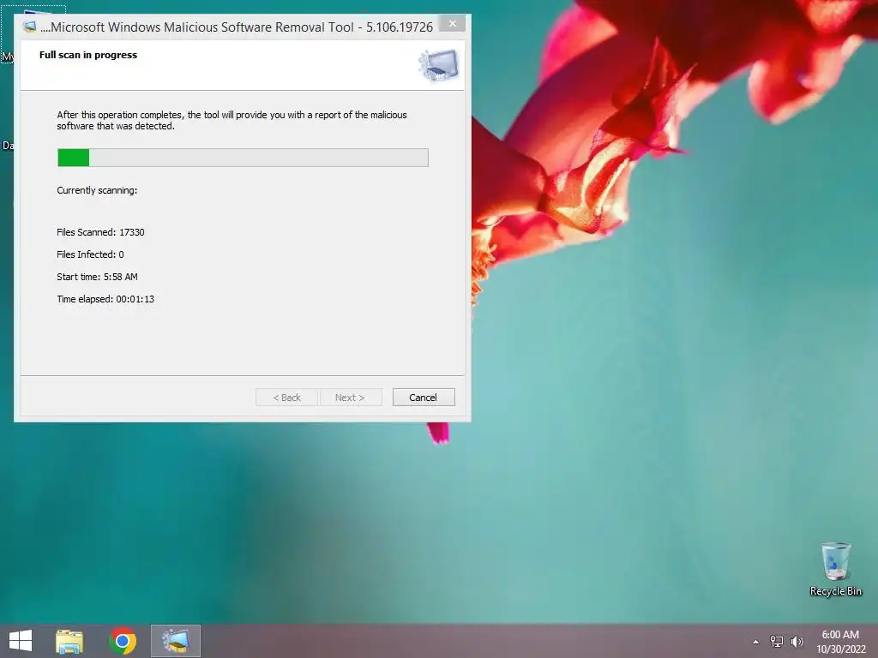Cancel the full scan
The image size is (878, 658).
424,398
